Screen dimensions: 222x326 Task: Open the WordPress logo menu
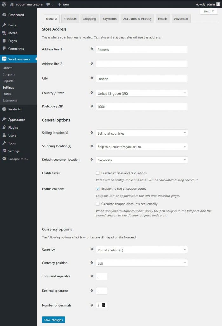(3, 4)
